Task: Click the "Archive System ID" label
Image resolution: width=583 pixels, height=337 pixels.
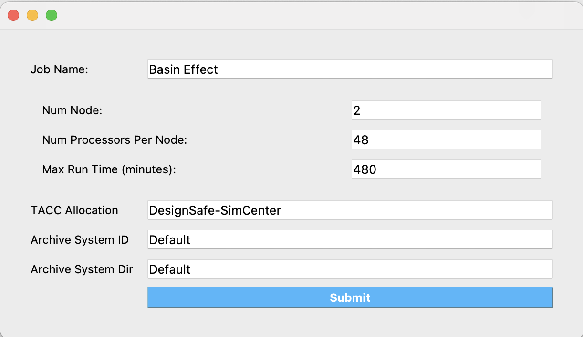Action: click(x=80, y=240)
